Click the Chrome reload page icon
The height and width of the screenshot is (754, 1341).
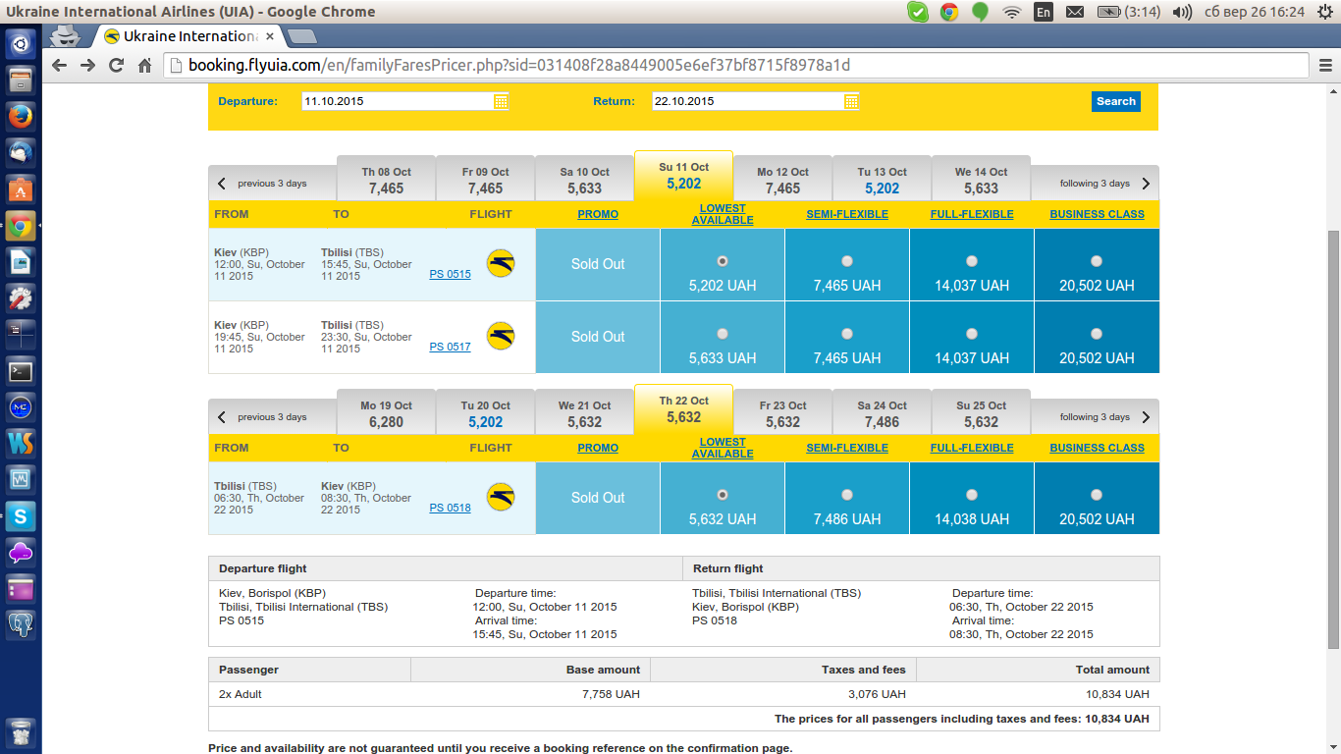coord(116,66)
